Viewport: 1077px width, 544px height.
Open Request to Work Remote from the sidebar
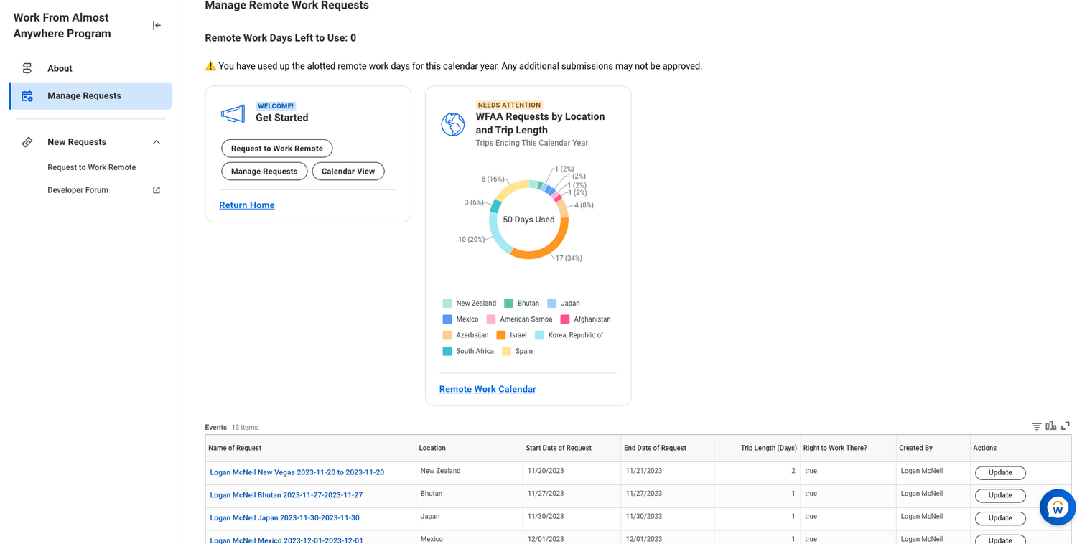coord(91,167)
